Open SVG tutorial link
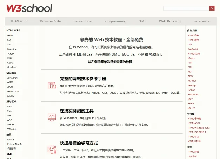 pos(9,58)
